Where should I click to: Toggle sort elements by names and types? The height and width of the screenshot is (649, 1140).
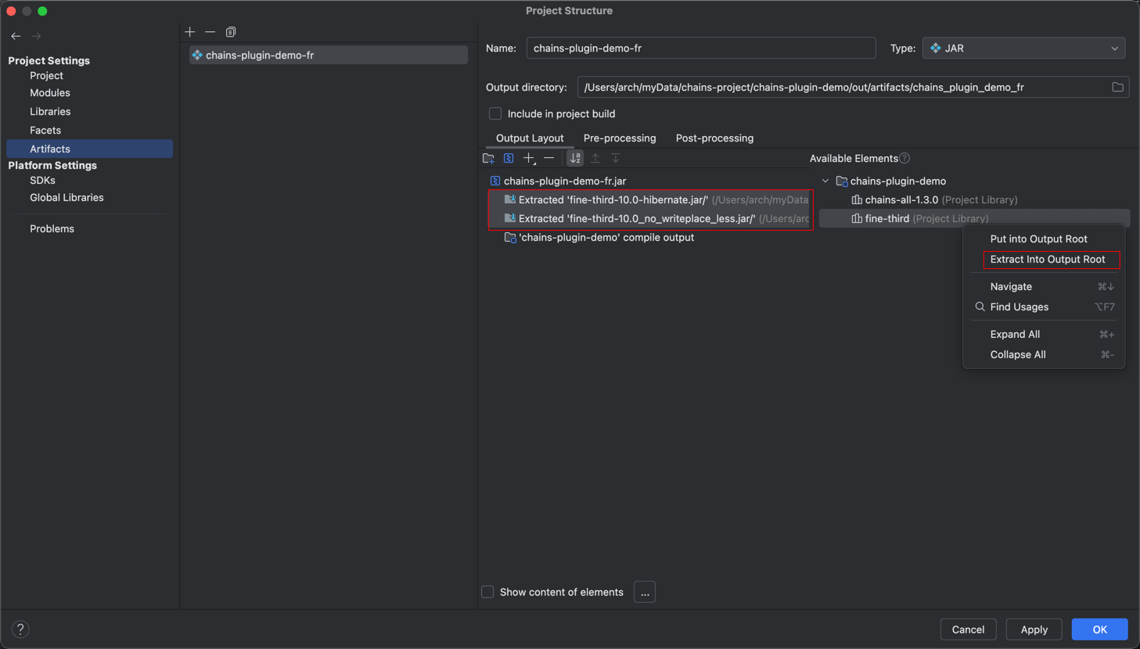click(575, 158)
